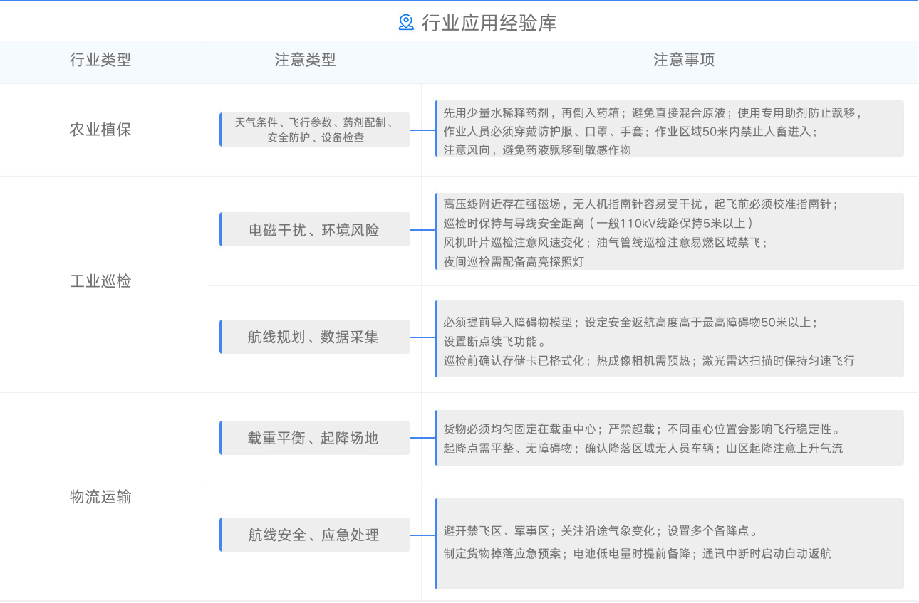This screenshot has width=919, height=603.
Task: Select the 注意类型 column header
Action: tap(305, 61)
